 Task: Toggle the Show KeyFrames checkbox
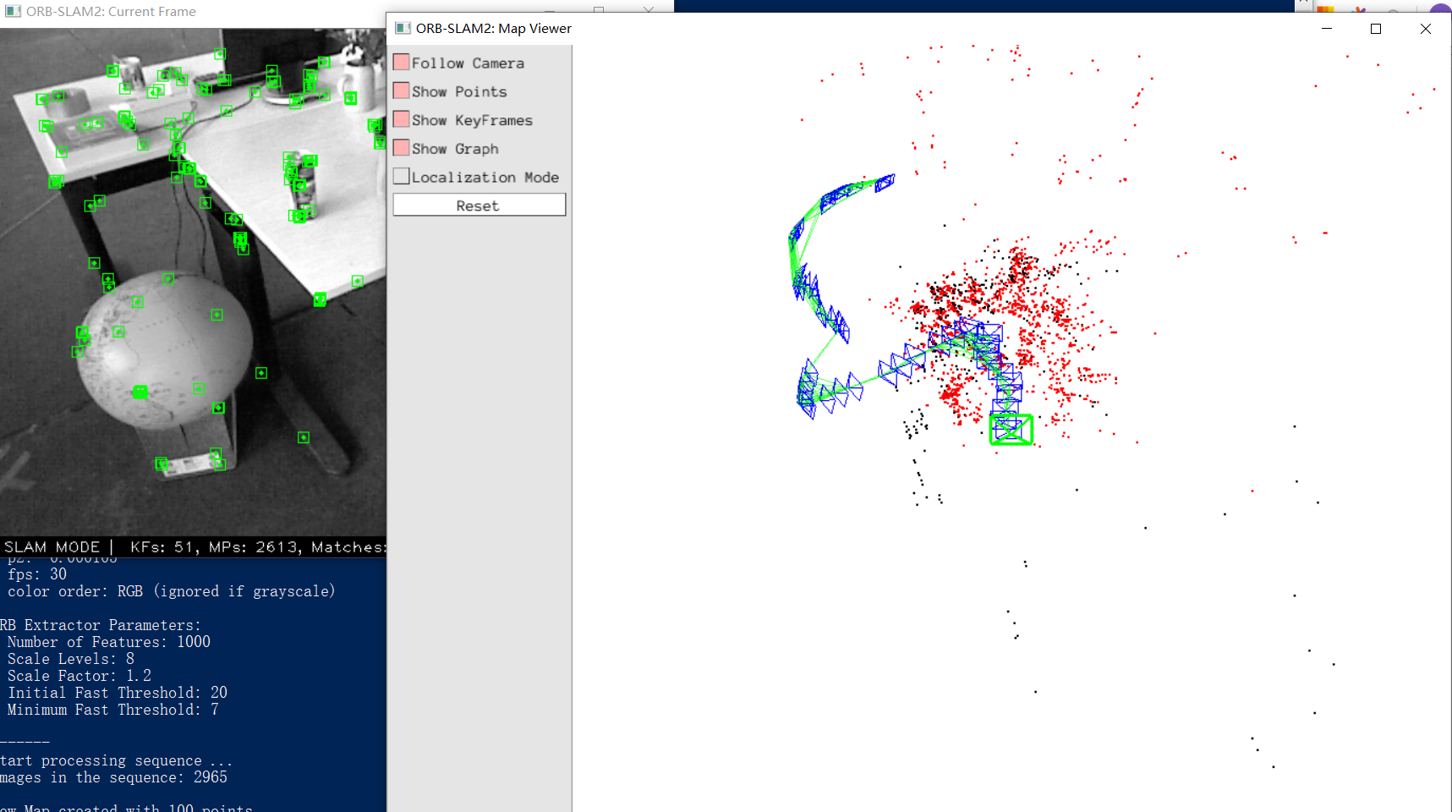402,119
